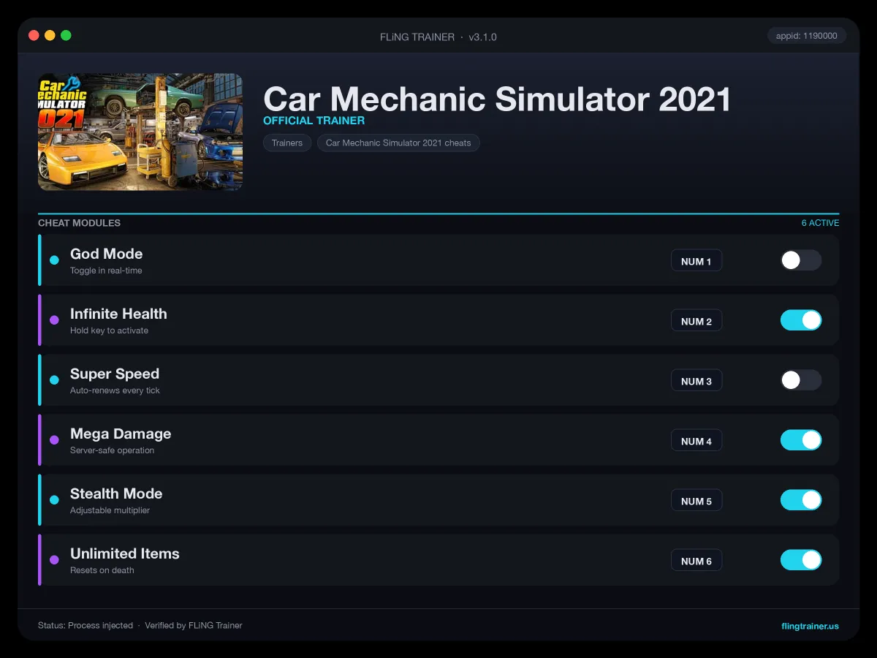Click the red close window button
Screen dimensions: 877x658
[34, 35]
